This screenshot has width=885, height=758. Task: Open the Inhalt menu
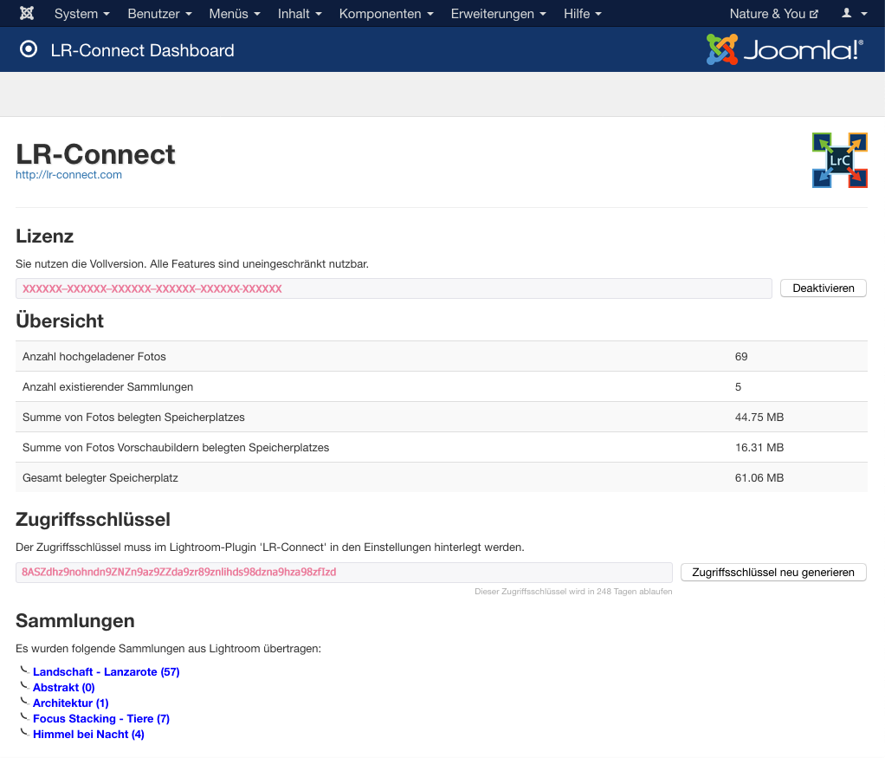click(x=300, y=14)
